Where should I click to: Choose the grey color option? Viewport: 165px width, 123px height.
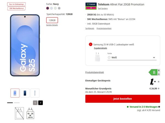point(59,8)
